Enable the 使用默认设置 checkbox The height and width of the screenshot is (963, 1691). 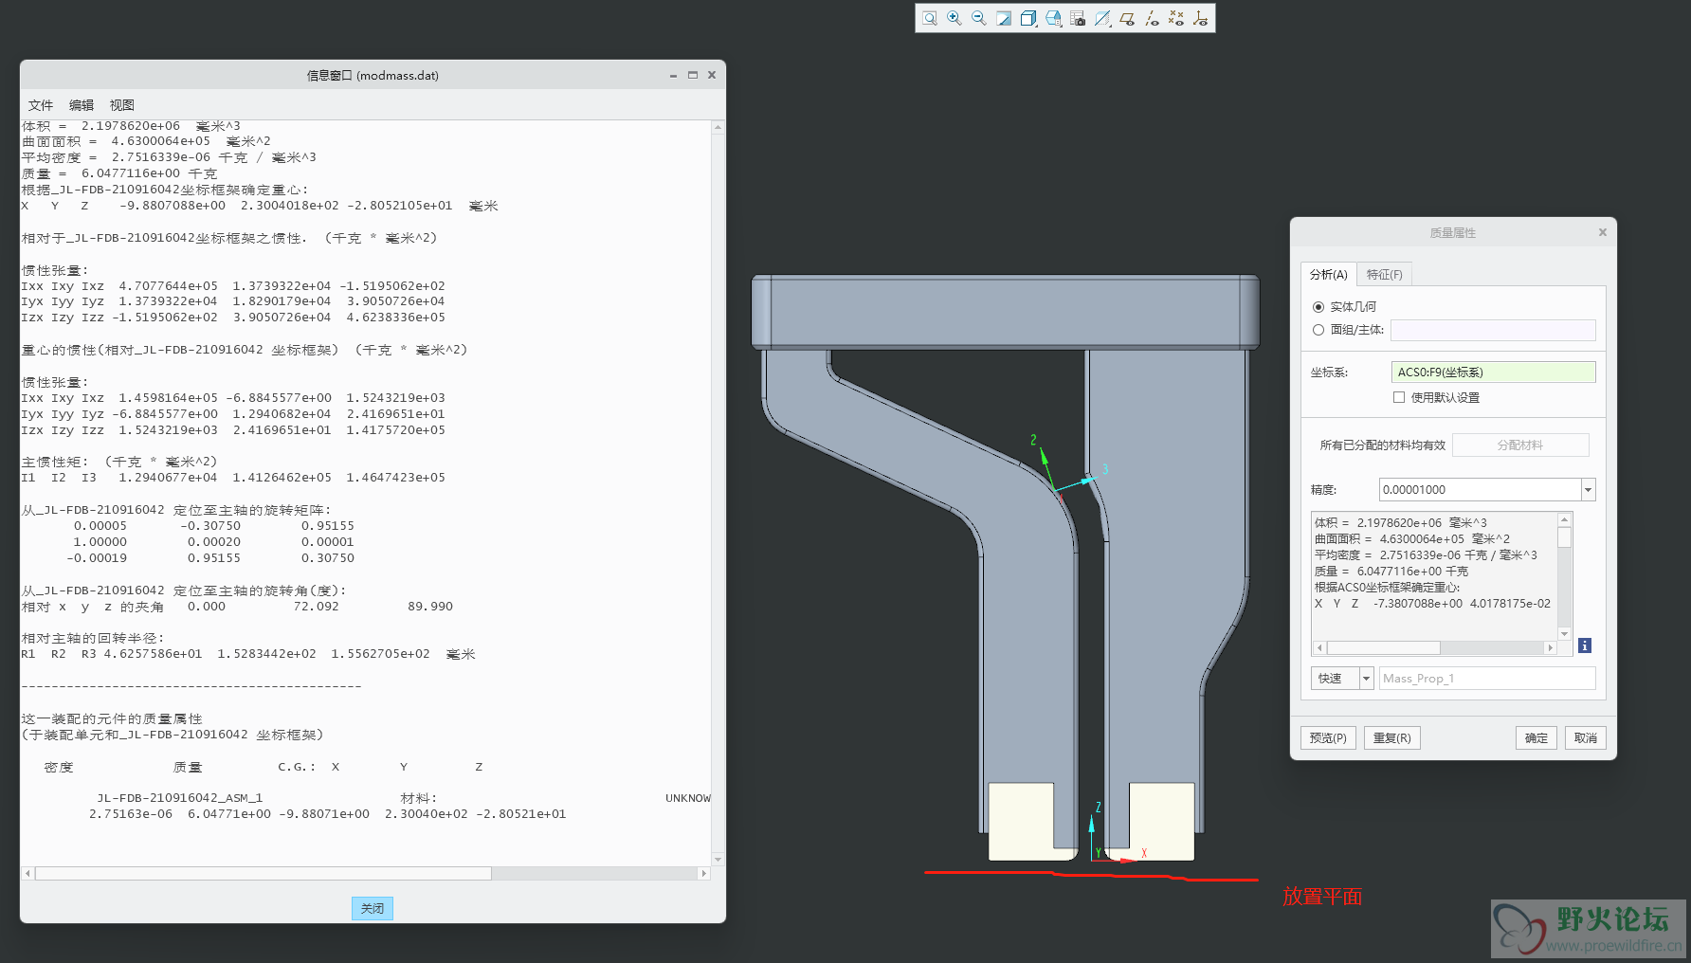click(x=1399, y=398)
